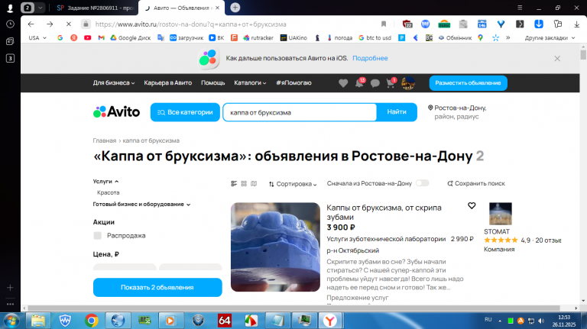The image size is (587, 329).
Task: Enable the Распродажа checkbox
Action: 98,236
